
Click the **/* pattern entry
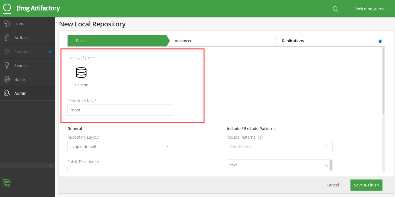[x=278, y=165]
